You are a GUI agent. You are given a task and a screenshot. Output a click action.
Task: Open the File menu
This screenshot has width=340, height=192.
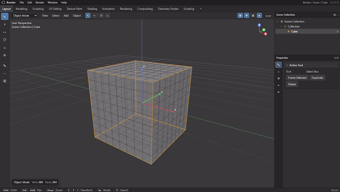pyautogui.click(x=22, y=2)
